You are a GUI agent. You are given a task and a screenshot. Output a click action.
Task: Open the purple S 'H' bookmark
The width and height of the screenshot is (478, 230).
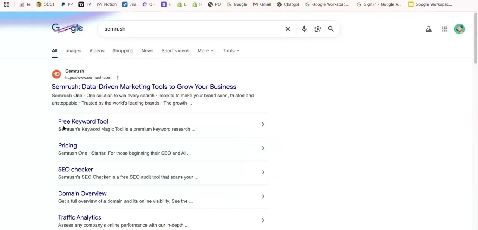point(167,4)
